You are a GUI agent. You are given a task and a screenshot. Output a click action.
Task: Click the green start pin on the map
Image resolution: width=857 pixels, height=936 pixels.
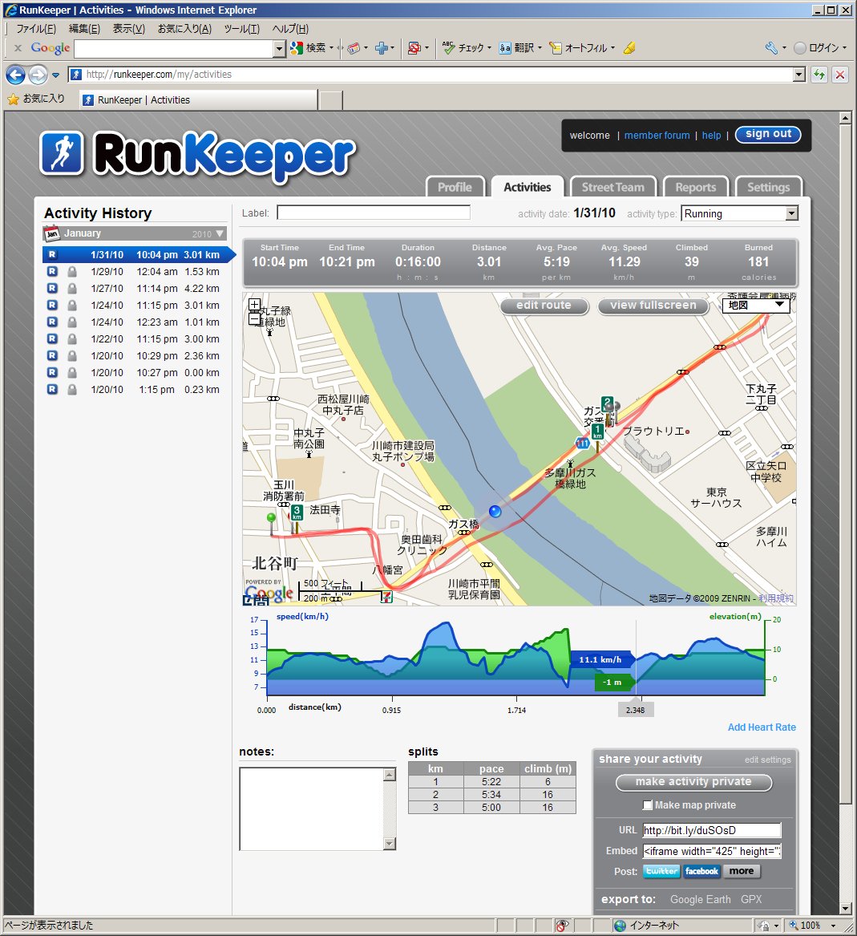(x=272, y=520)
